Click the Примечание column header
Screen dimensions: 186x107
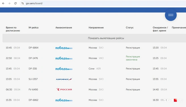[x=179, y=28]
